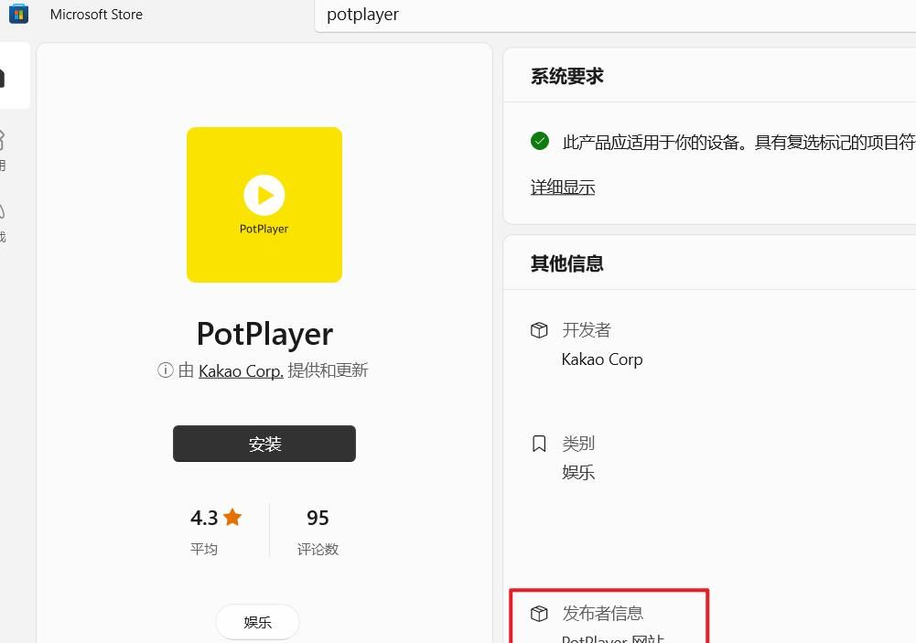This screenshot has width=916, height=643.
Task: Click the orange rating star icon
Action: coord(232,517)
